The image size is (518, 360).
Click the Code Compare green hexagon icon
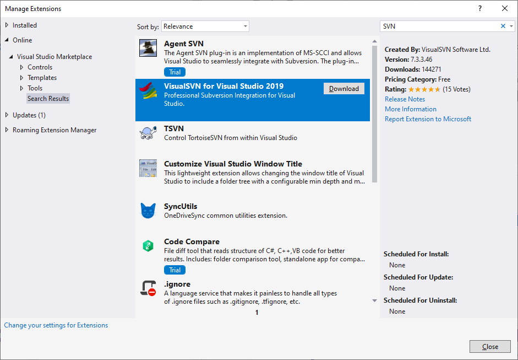point(148,246)
